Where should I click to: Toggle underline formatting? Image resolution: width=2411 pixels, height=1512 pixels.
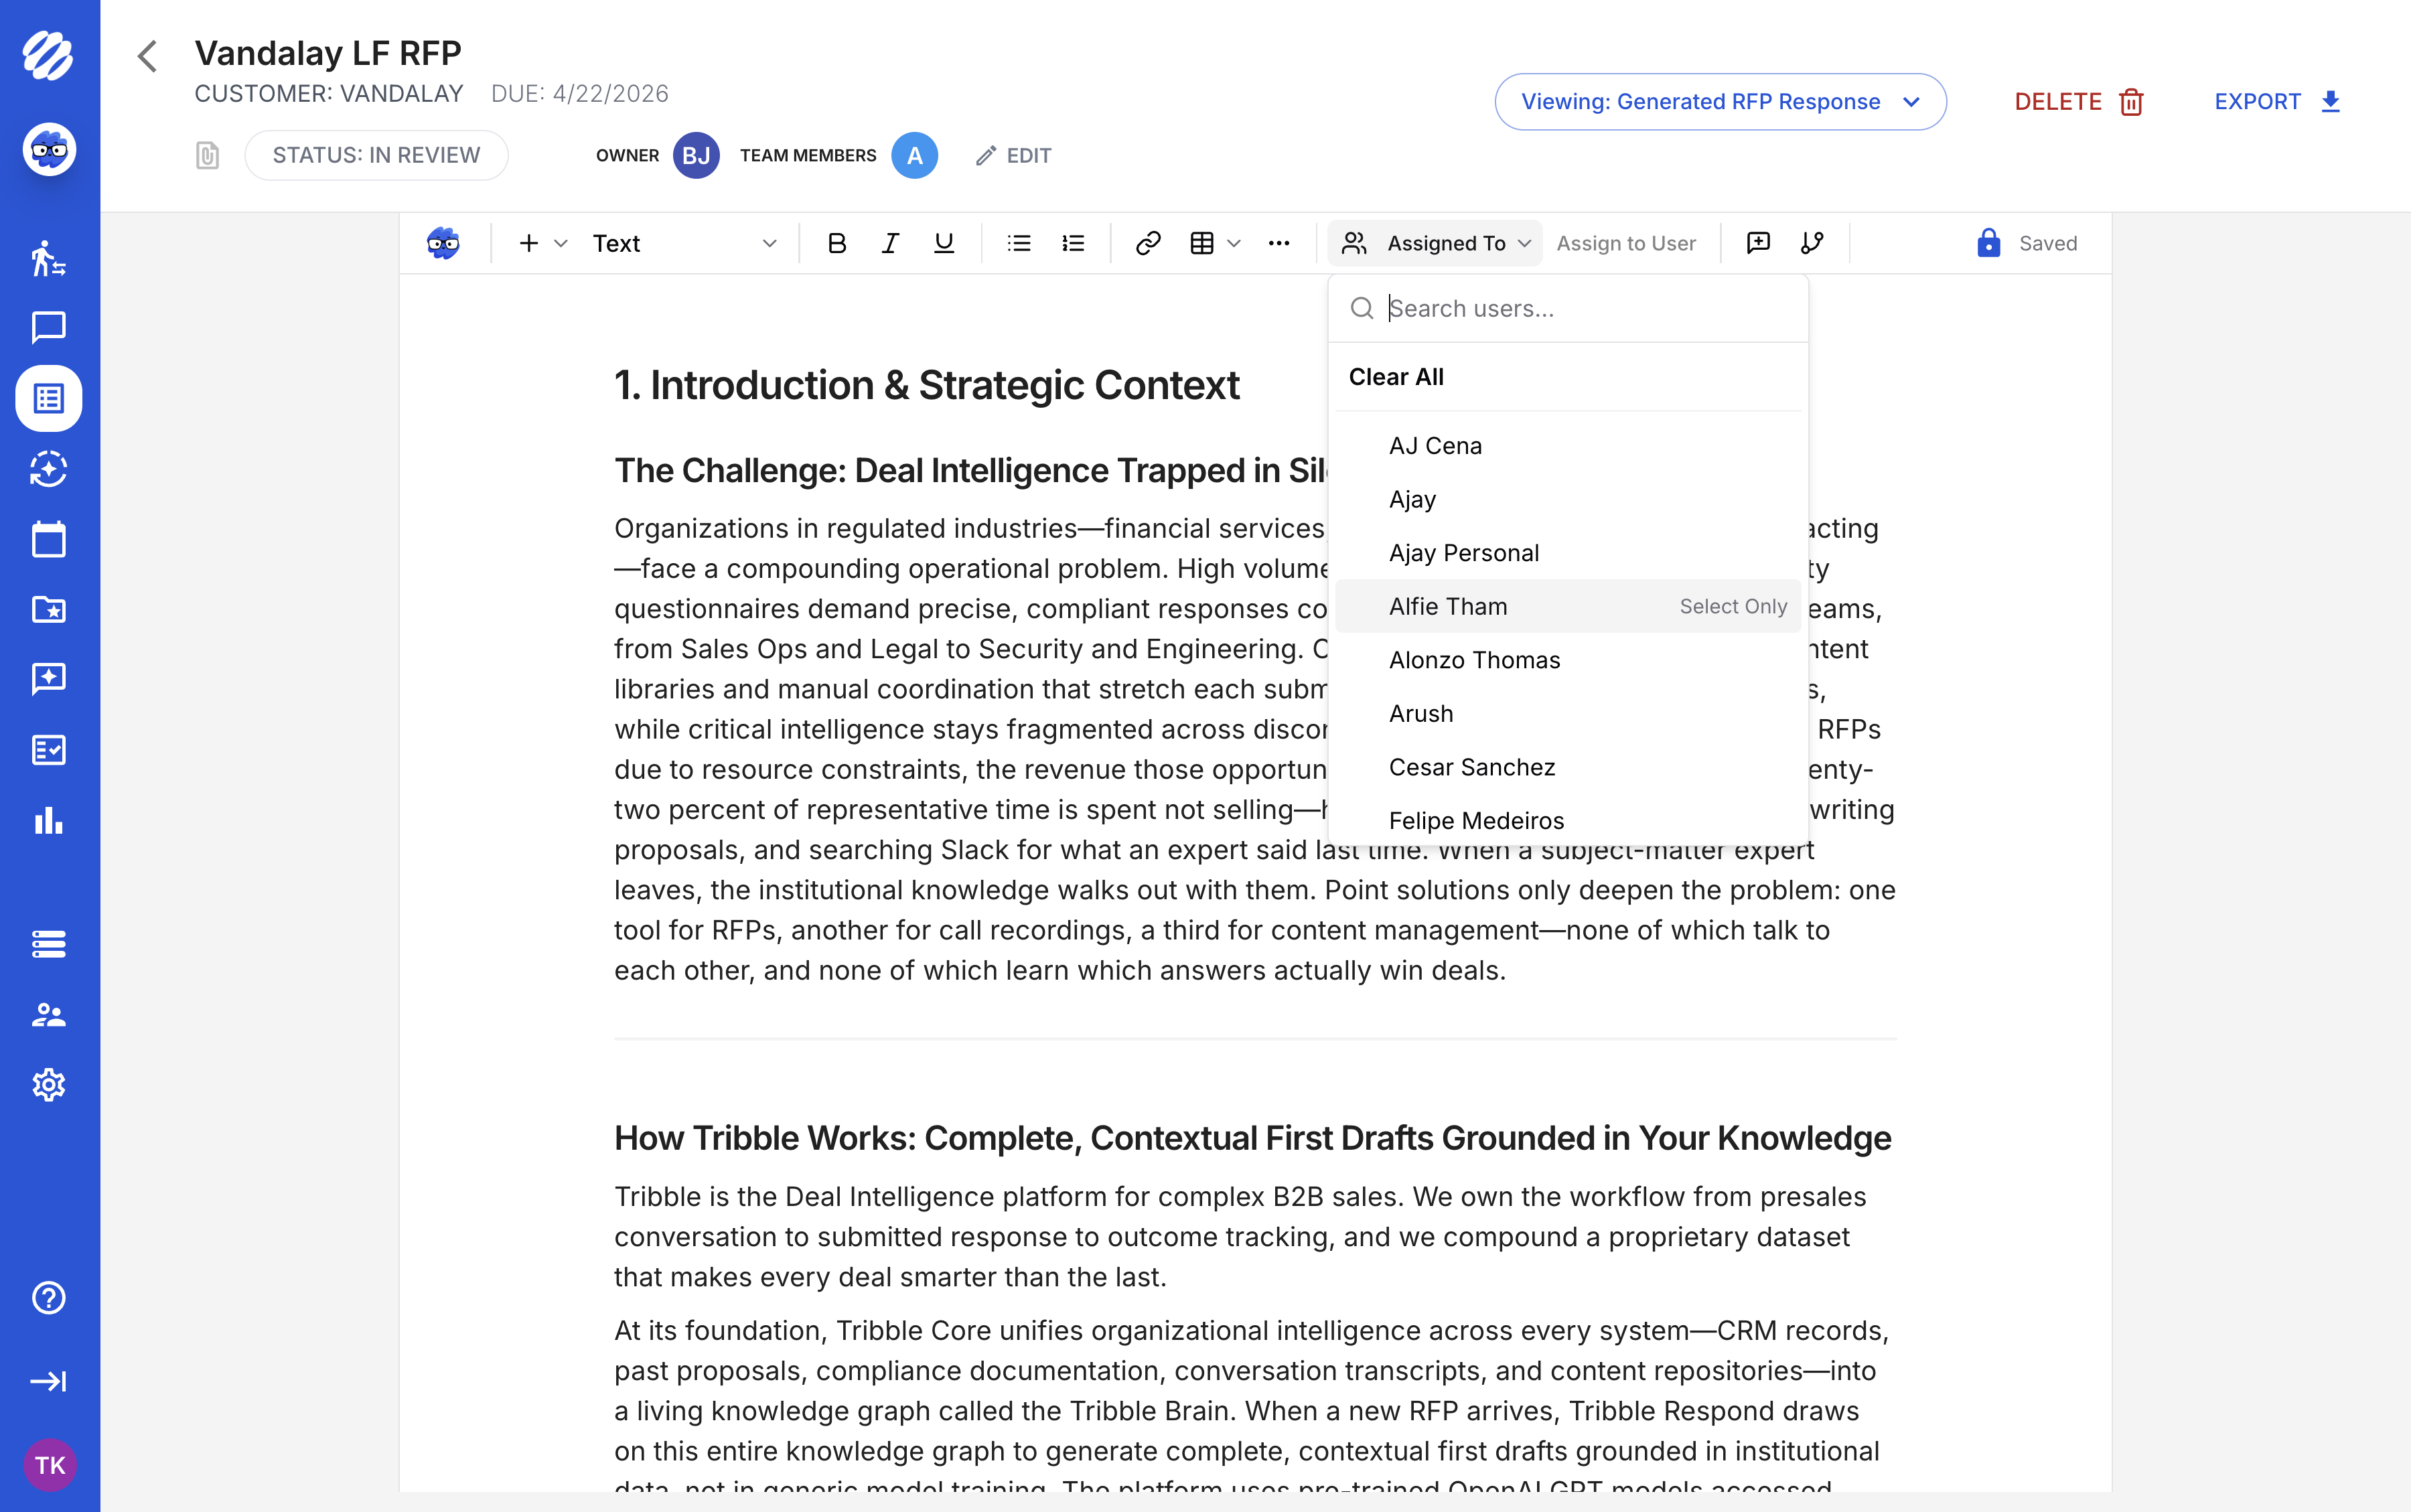pyautogui.click(x=943, y=243)
